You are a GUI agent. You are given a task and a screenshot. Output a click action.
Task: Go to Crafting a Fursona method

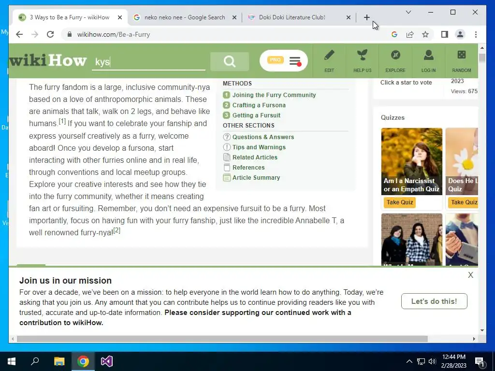[x=259, y=105]
